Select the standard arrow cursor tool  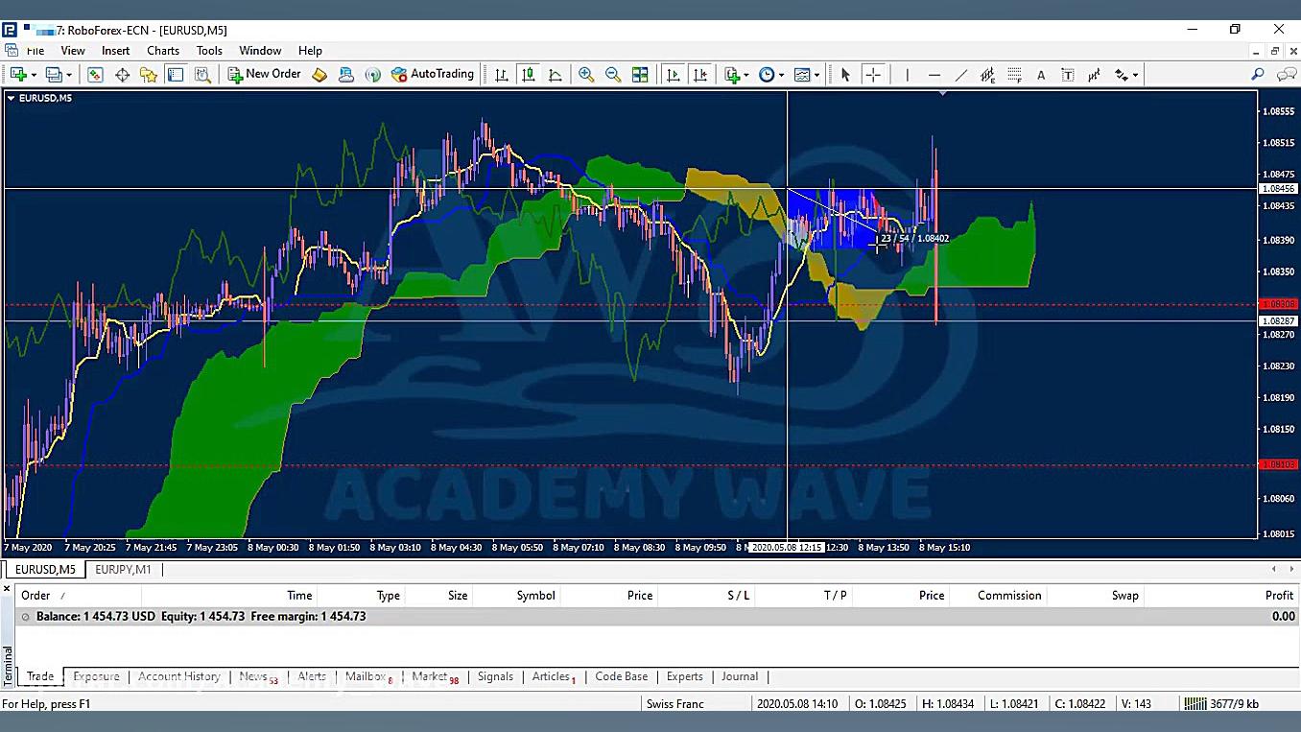pos(845,75)
